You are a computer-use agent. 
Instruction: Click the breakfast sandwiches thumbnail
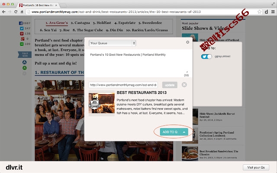pyautogui.click(x=190, y=153)
